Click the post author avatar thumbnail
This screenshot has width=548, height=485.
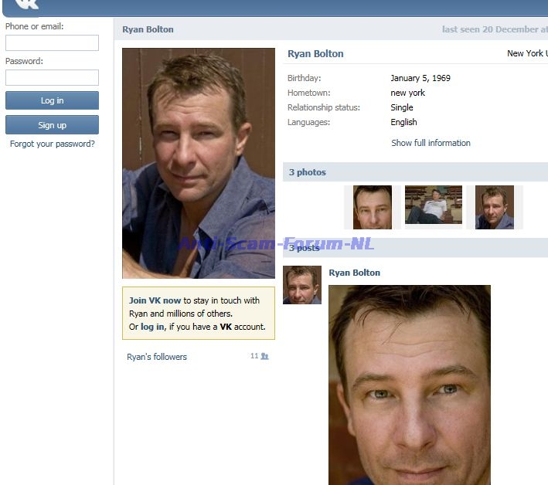pyautogui.click(x=301, y=285)
